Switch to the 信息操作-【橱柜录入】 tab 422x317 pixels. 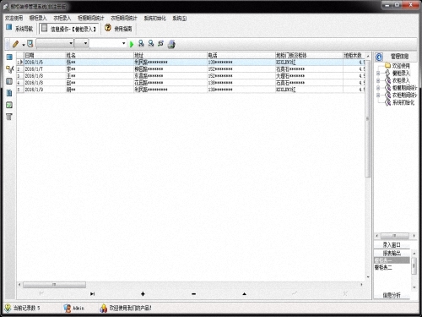(69, 29)
